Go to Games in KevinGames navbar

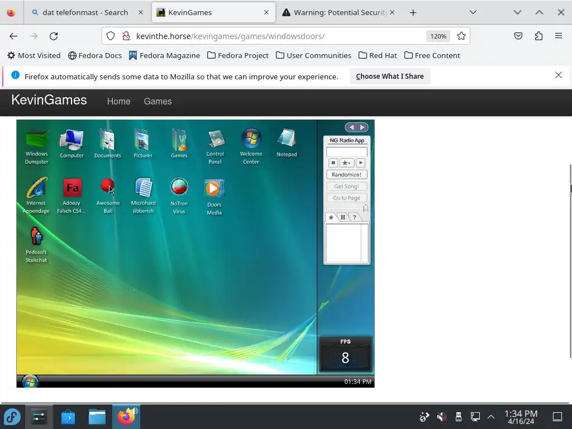[158, 102]
